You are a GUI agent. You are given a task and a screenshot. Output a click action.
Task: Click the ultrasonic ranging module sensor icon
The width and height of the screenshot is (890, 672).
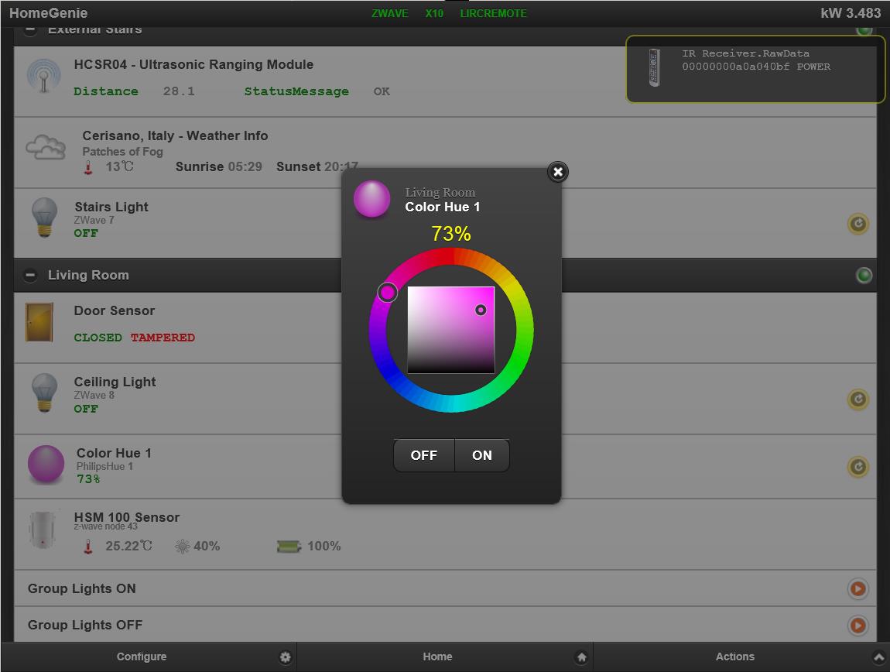pyautogui.click(x=43, y=77)
